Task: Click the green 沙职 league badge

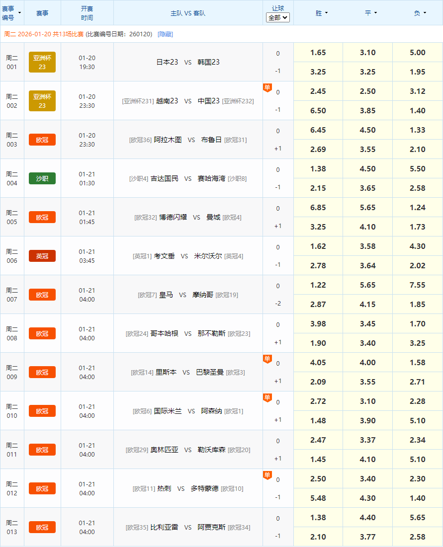Action: (x=42, y=178)
